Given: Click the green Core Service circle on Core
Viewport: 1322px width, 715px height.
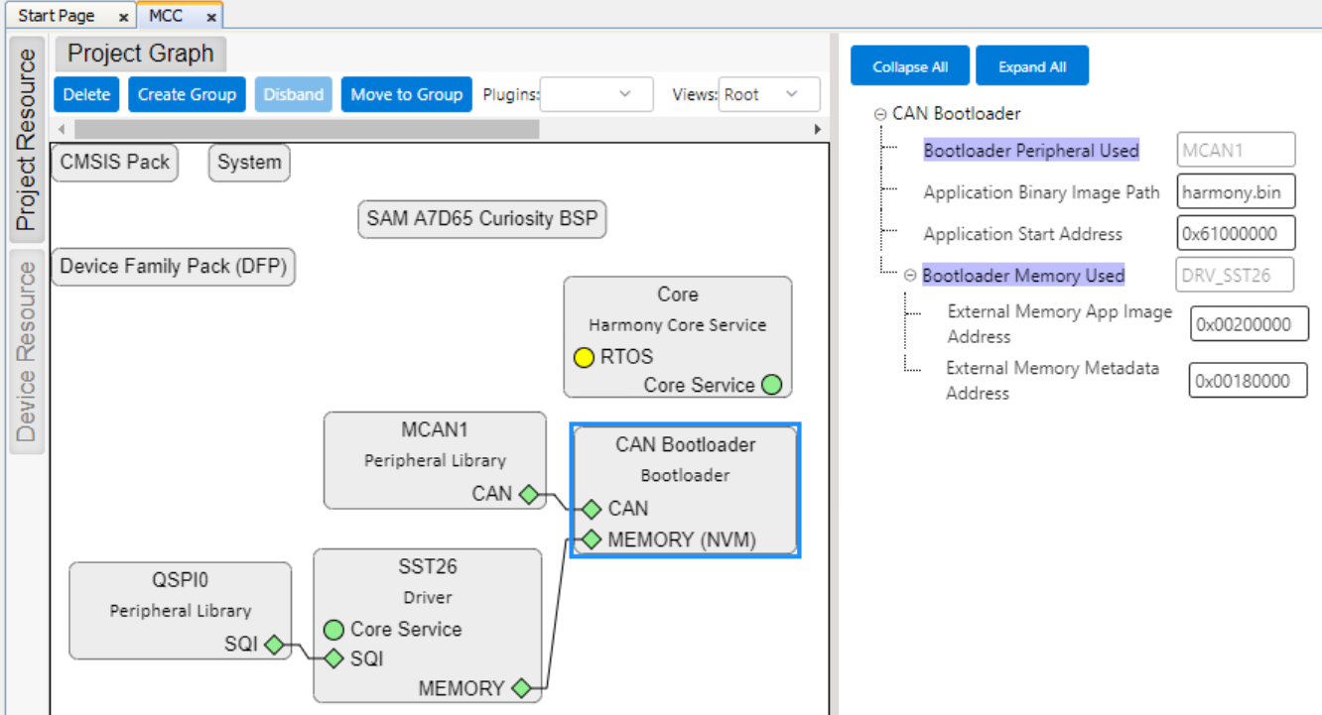Looking at the screenshot, I should [771, 385].
